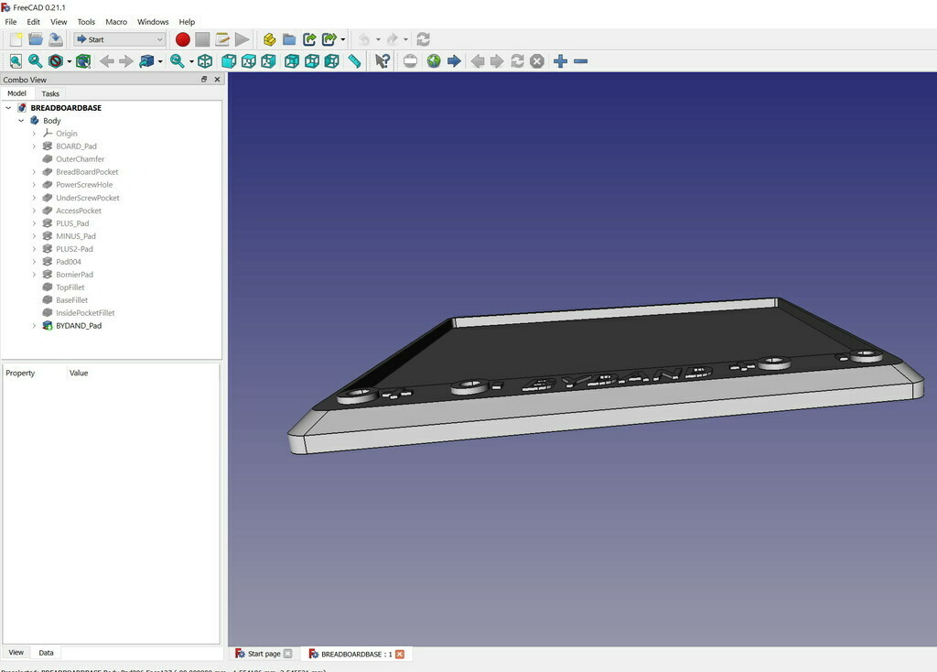Select the isometric view cube icon
Screen dimensions: 937x672
pyautogui.click(x=205, y=61)
